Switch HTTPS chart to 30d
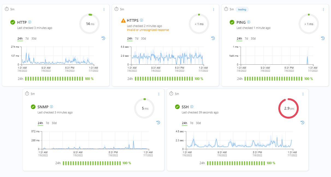Viewport: 331px width, 177px height. pos(143,38)
